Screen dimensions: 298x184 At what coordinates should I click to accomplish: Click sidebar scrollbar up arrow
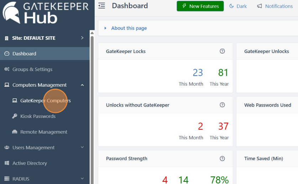coord(92,33)
